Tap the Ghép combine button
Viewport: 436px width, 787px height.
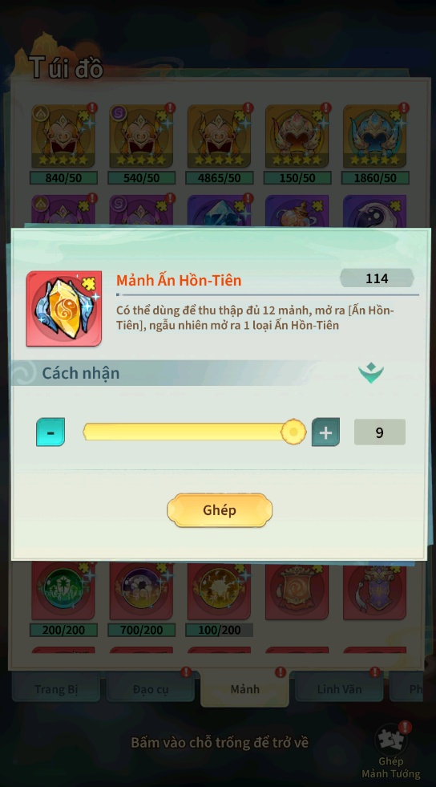click(x=220, y=510)
